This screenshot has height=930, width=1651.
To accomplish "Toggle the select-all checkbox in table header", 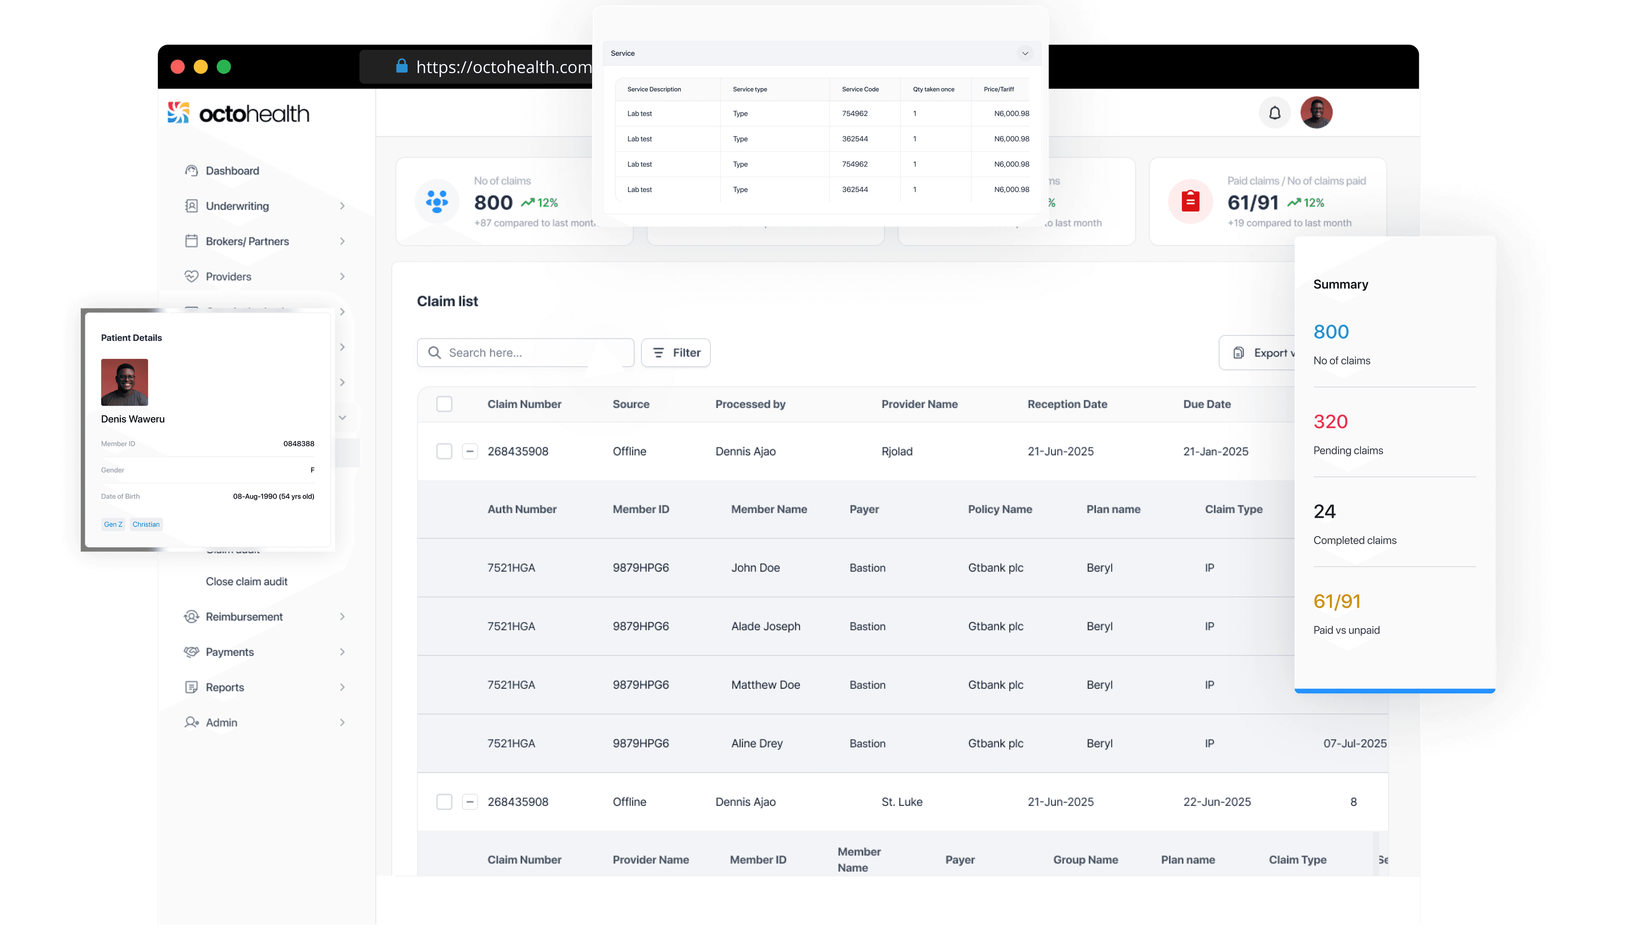I will [444, 404].
